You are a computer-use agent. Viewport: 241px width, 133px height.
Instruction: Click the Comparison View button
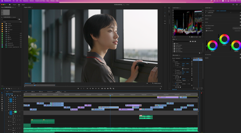pos(237,28)
